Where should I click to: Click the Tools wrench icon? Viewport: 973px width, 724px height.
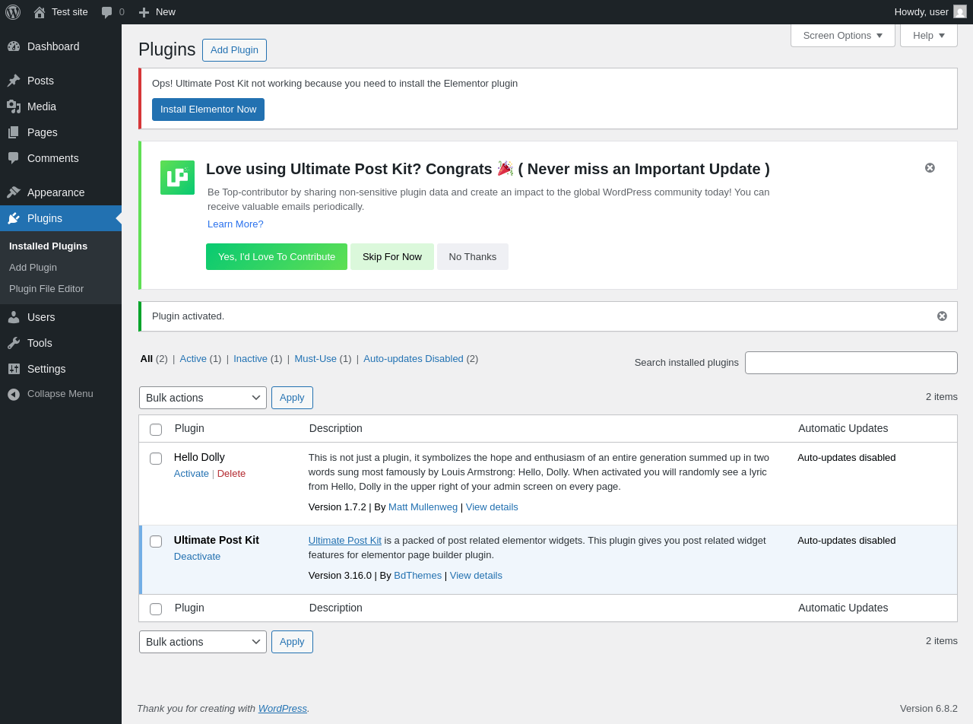pos(14,343)
